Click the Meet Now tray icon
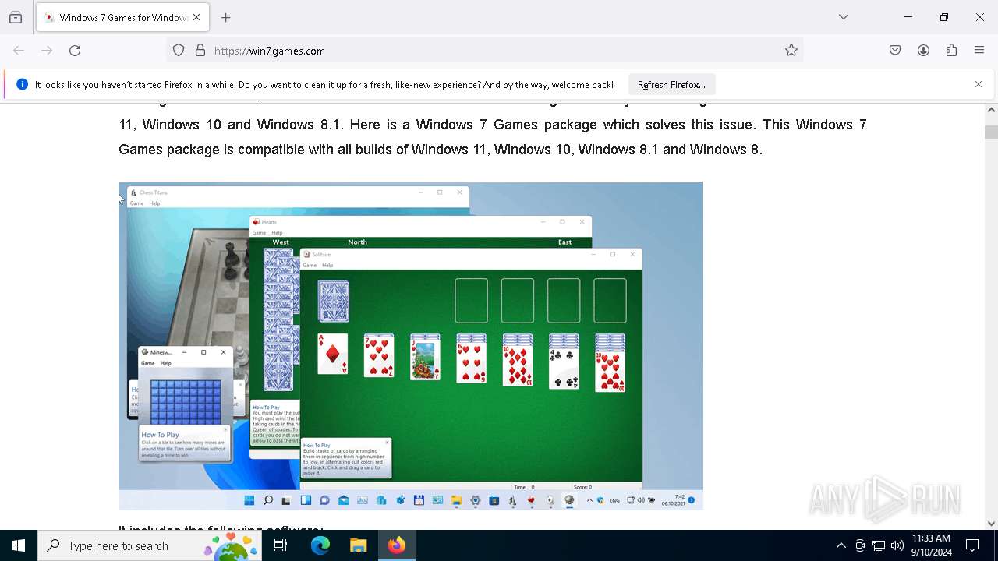The image size is (998, 561). pos(860,545)
